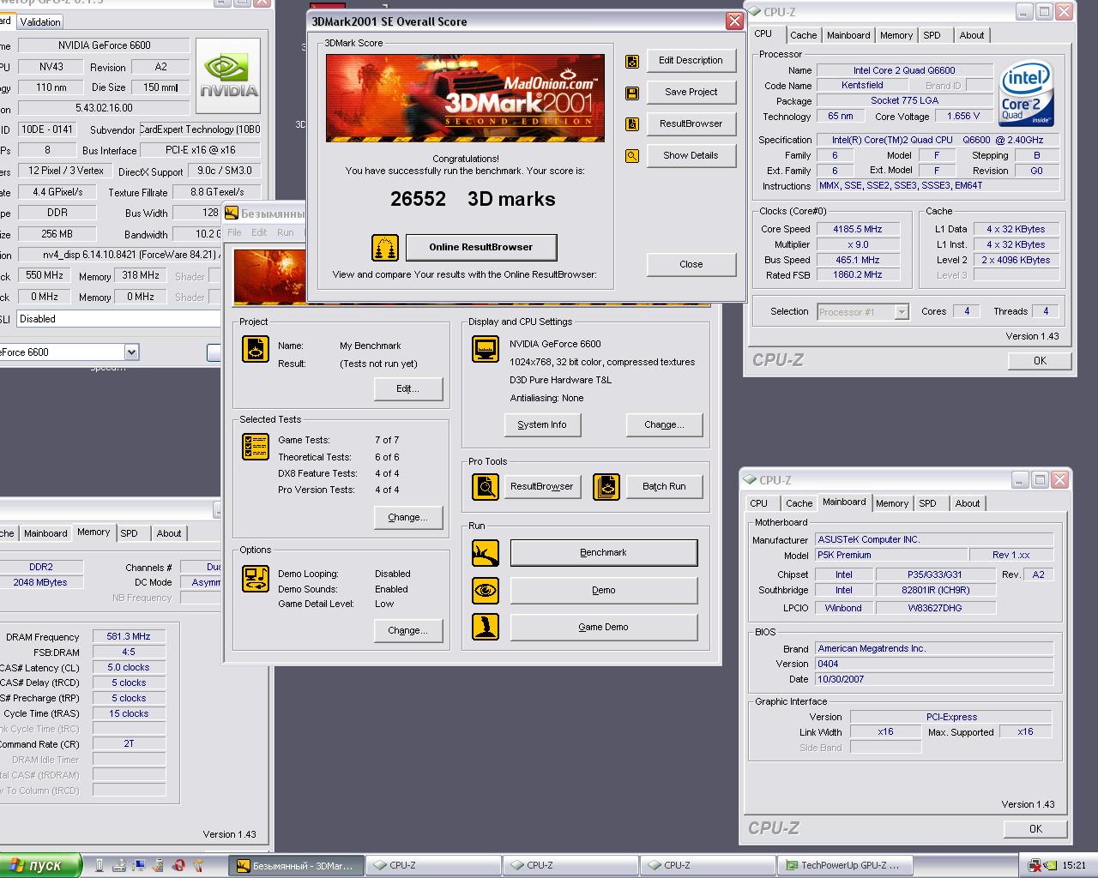Open the SPD tab in top CPU-Z window
The width and height of the screenshot is (1098, 878).
932,35
